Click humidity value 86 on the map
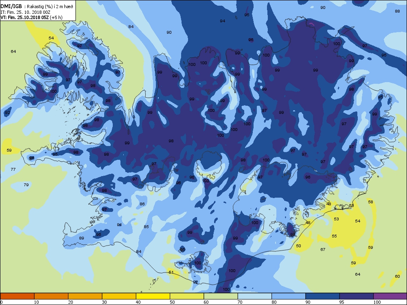 click(142, 204)
